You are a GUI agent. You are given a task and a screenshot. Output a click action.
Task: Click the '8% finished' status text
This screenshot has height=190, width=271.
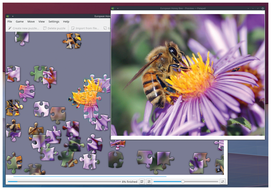tap(130, 182)
